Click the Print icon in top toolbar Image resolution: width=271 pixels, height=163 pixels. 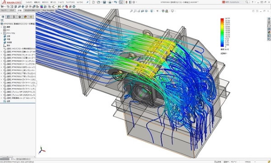point(110,2)
